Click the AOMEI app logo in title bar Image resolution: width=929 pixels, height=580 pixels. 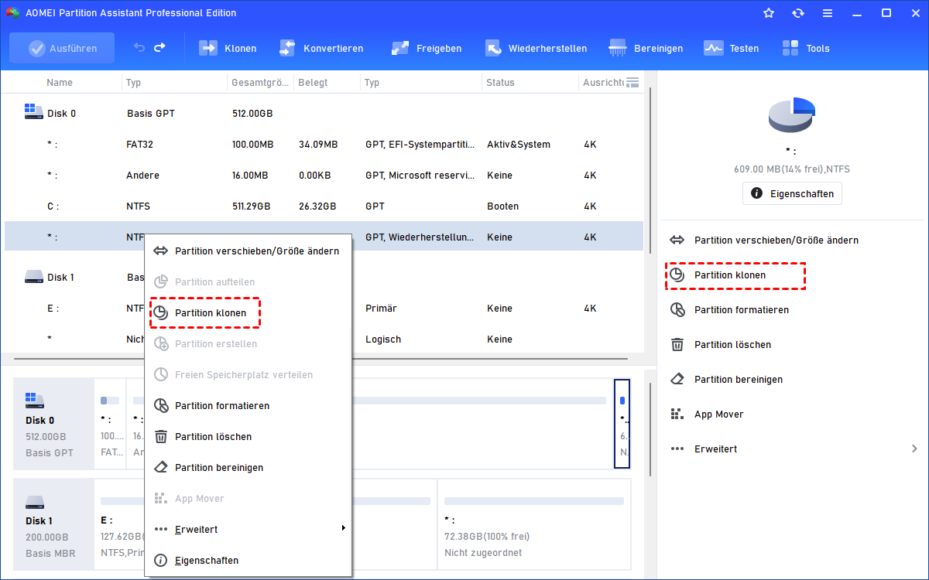(x=12, y=13)
